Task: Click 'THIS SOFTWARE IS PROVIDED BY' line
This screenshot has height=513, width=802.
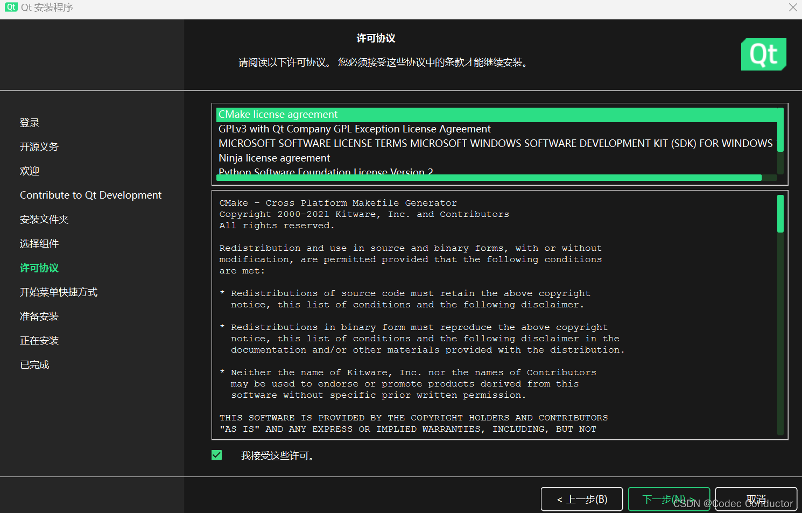Action: coord(413,418)
